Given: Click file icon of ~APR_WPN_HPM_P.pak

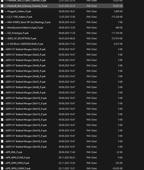Looking at the screenshot, I should [2, 163].
